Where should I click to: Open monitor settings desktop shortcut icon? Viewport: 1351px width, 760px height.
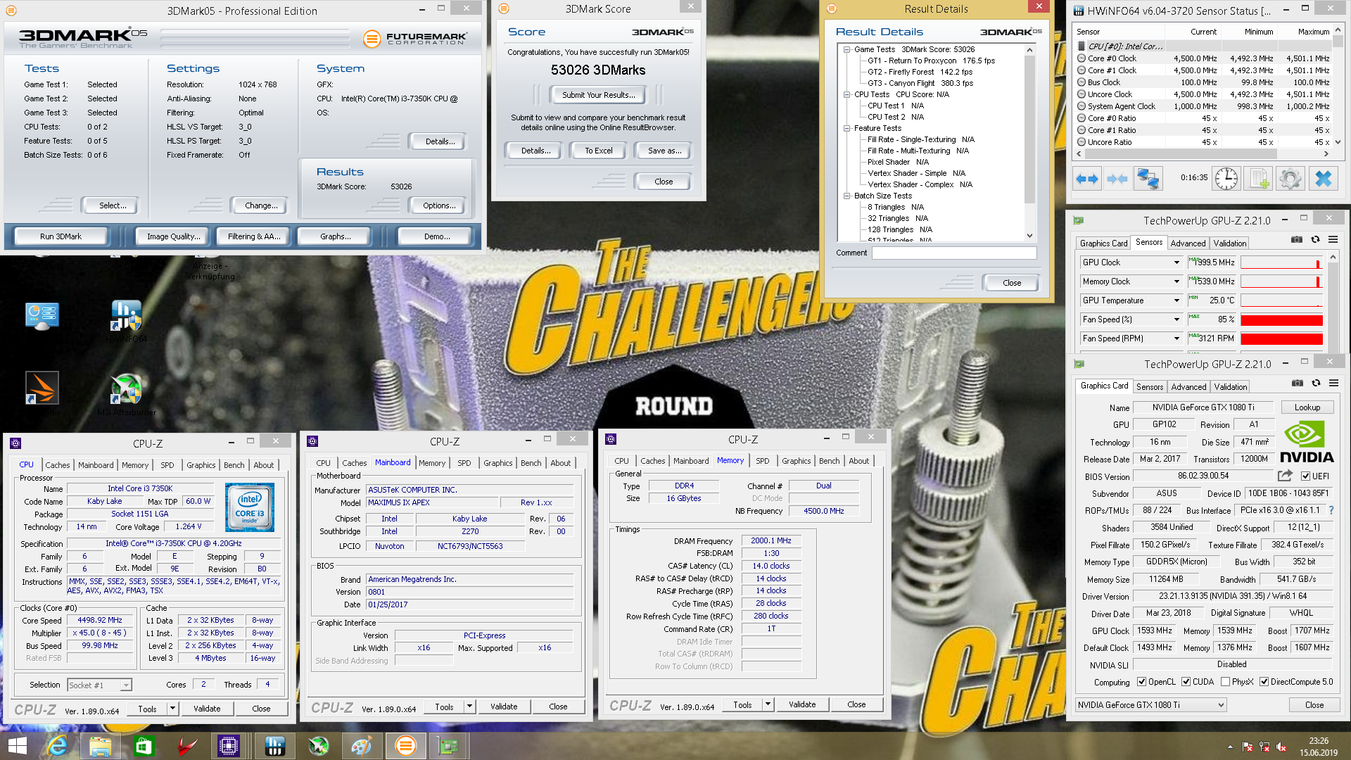click(42, 316)
